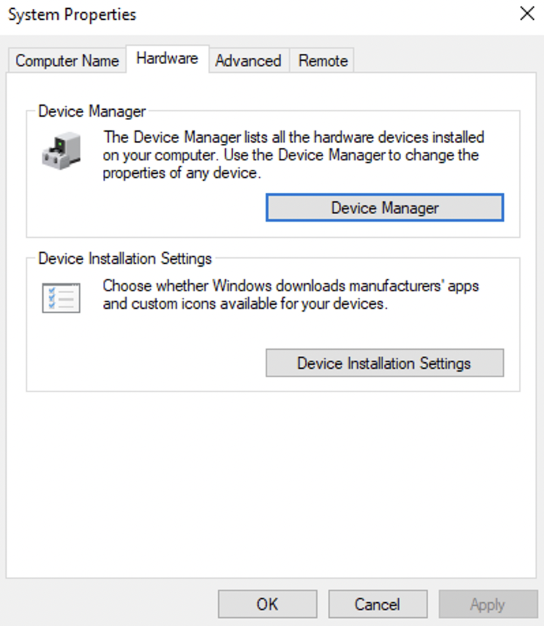Click the greyed-out Apply button

click(x=487, y=604)
